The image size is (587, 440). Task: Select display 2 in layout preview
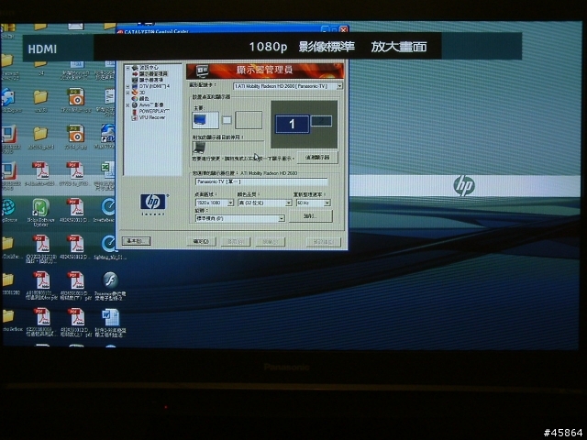click(x=321, y=121)
